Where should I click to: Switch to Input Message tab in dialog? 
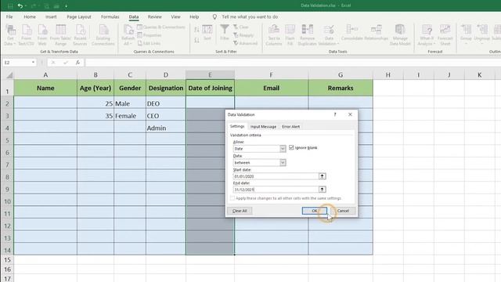coord(263,127)
